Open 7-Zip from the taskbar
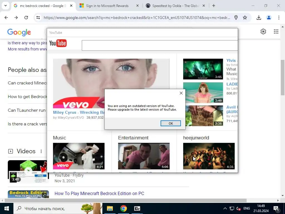The image size is (285, 214). coord(137,208)
